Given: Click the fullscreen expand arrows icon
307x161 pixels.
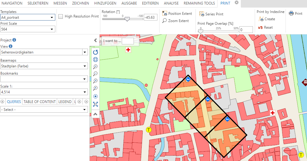Looking at the screenshot, I should [x=95, y=104].
